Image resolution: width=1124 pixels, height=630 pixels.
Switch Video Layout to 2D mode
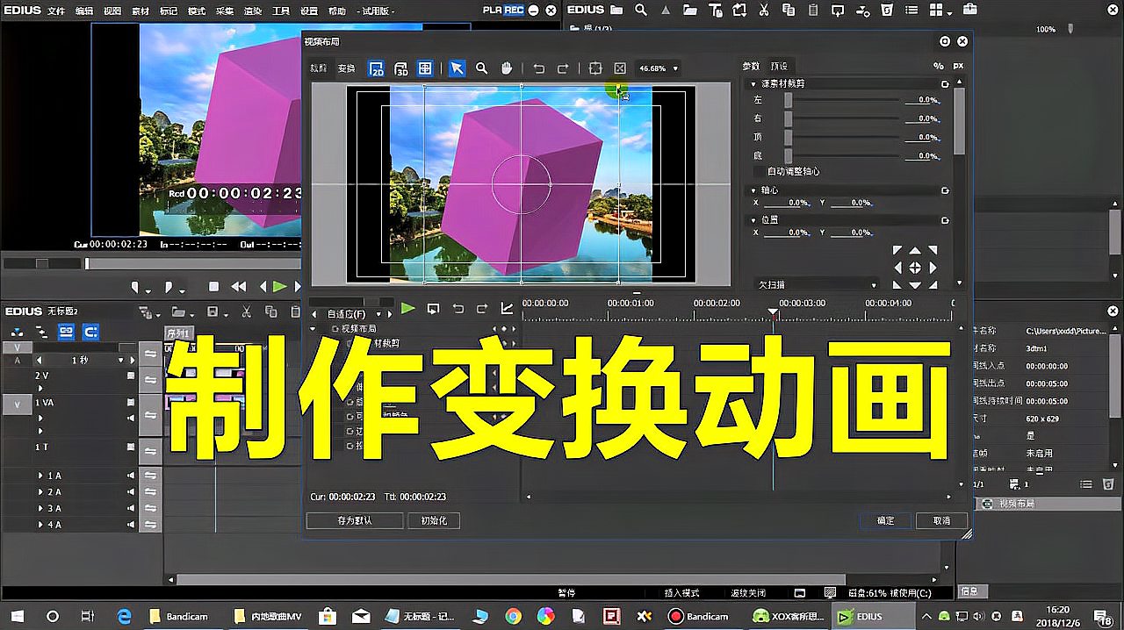pyautogui.click(x=378, y=68)
